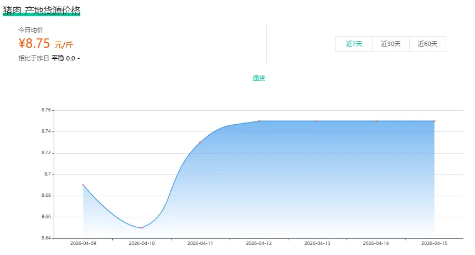Select the 2026-04-10 lowest data point
The image size is (475, 255).
[x=142, y=227]
